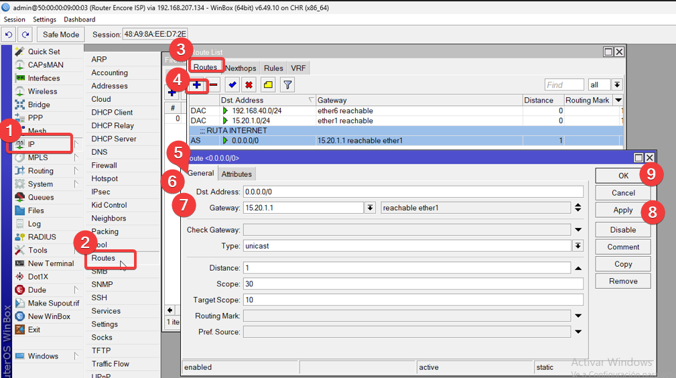Toggle Safe Mode button
This screenshot has width=676, height=378.
click(x=60, y=34)
